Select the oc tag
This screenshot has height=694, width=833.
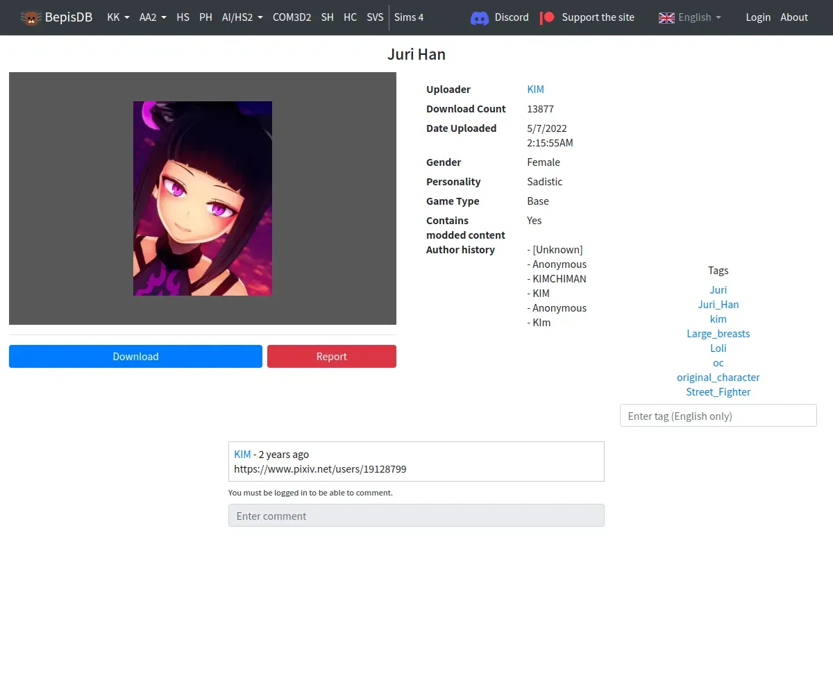[718, 363]
